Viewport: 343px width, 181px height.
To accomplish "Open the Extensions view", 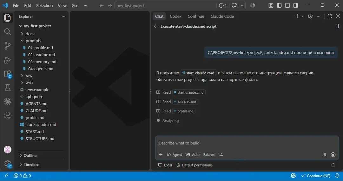I will pyautogui.click(x=7, y=74).
